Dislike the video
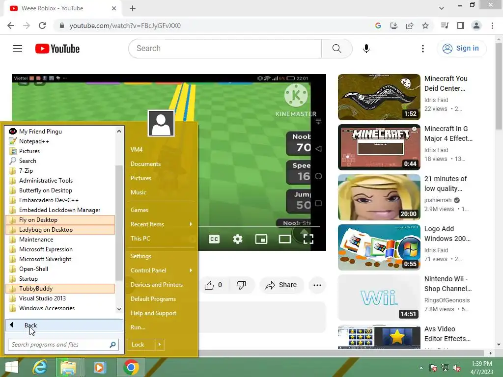Viewport: 503px width, 377px height. tap(241, 285)
